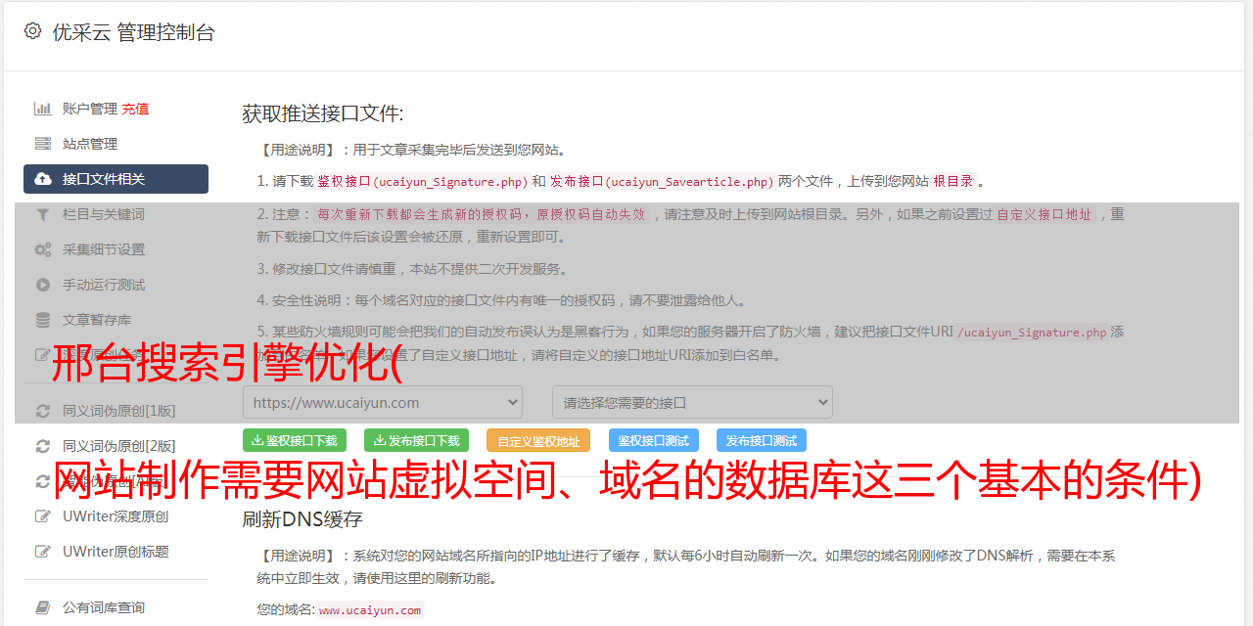Click the www.ucaiyun.com domain text
The image size is (1253, 626).
point(370,610)
